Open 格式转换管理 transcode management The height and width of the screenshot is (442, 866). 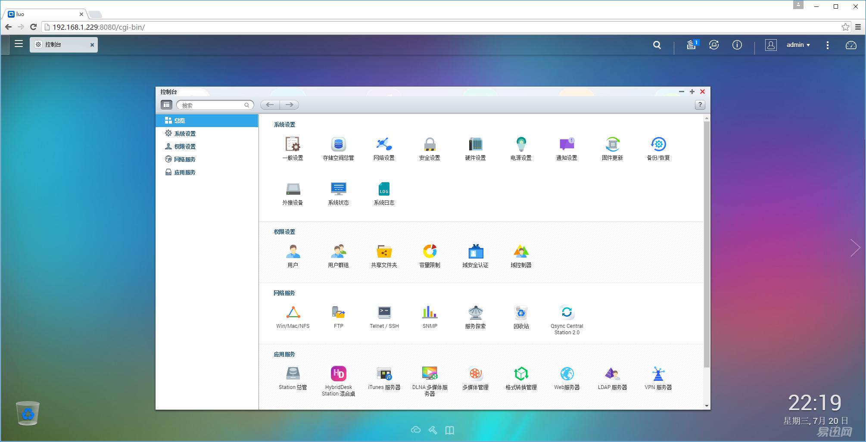coord(521,378)
